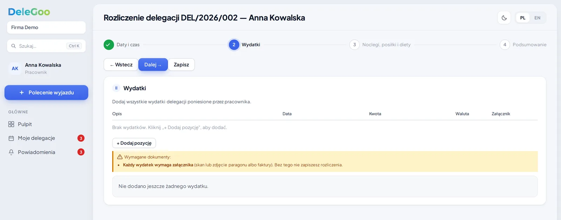
Task: Go to step 2 Wydatki
Action: click(244, 45)
